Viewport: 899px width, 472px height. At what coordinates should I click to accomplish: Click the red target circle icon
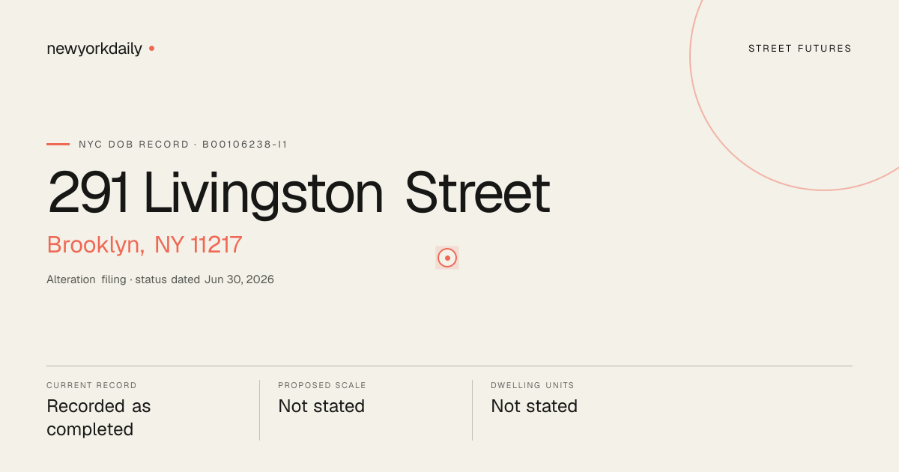click(x=447, y=258)
